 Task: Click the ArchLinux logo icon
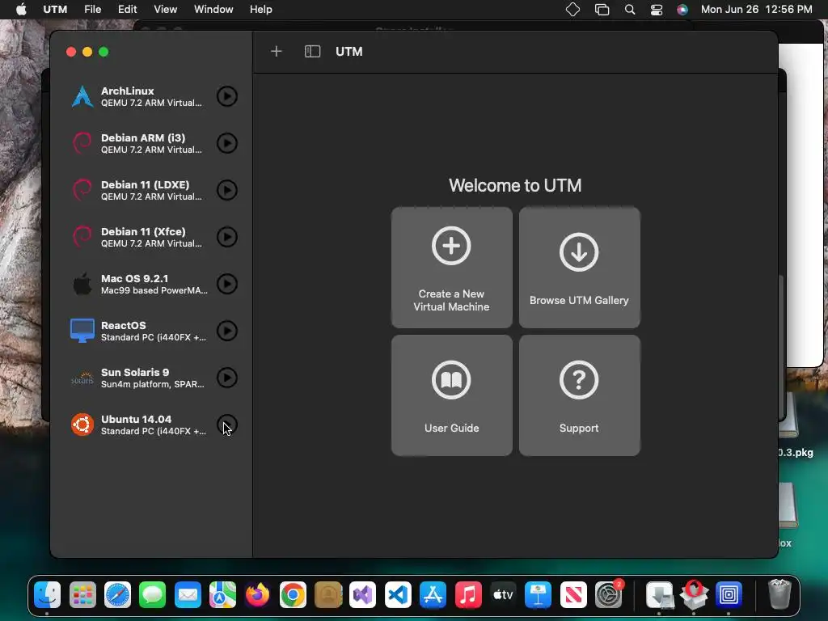coord(82,96)
